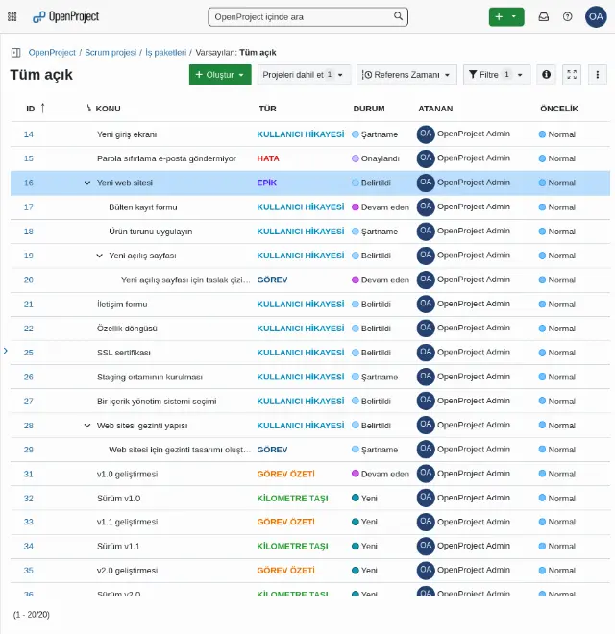The width and height of the screenshot is (615, 634).
Task: Click 'Staging ortamının kurulması' subject
Action: [x=149, y=377]
